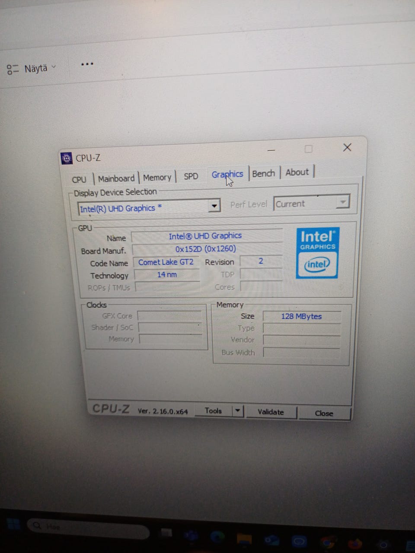The image size is (415, 553).
Task: Click the CPU-Z title bar app icon
Action: pos(67,159)
